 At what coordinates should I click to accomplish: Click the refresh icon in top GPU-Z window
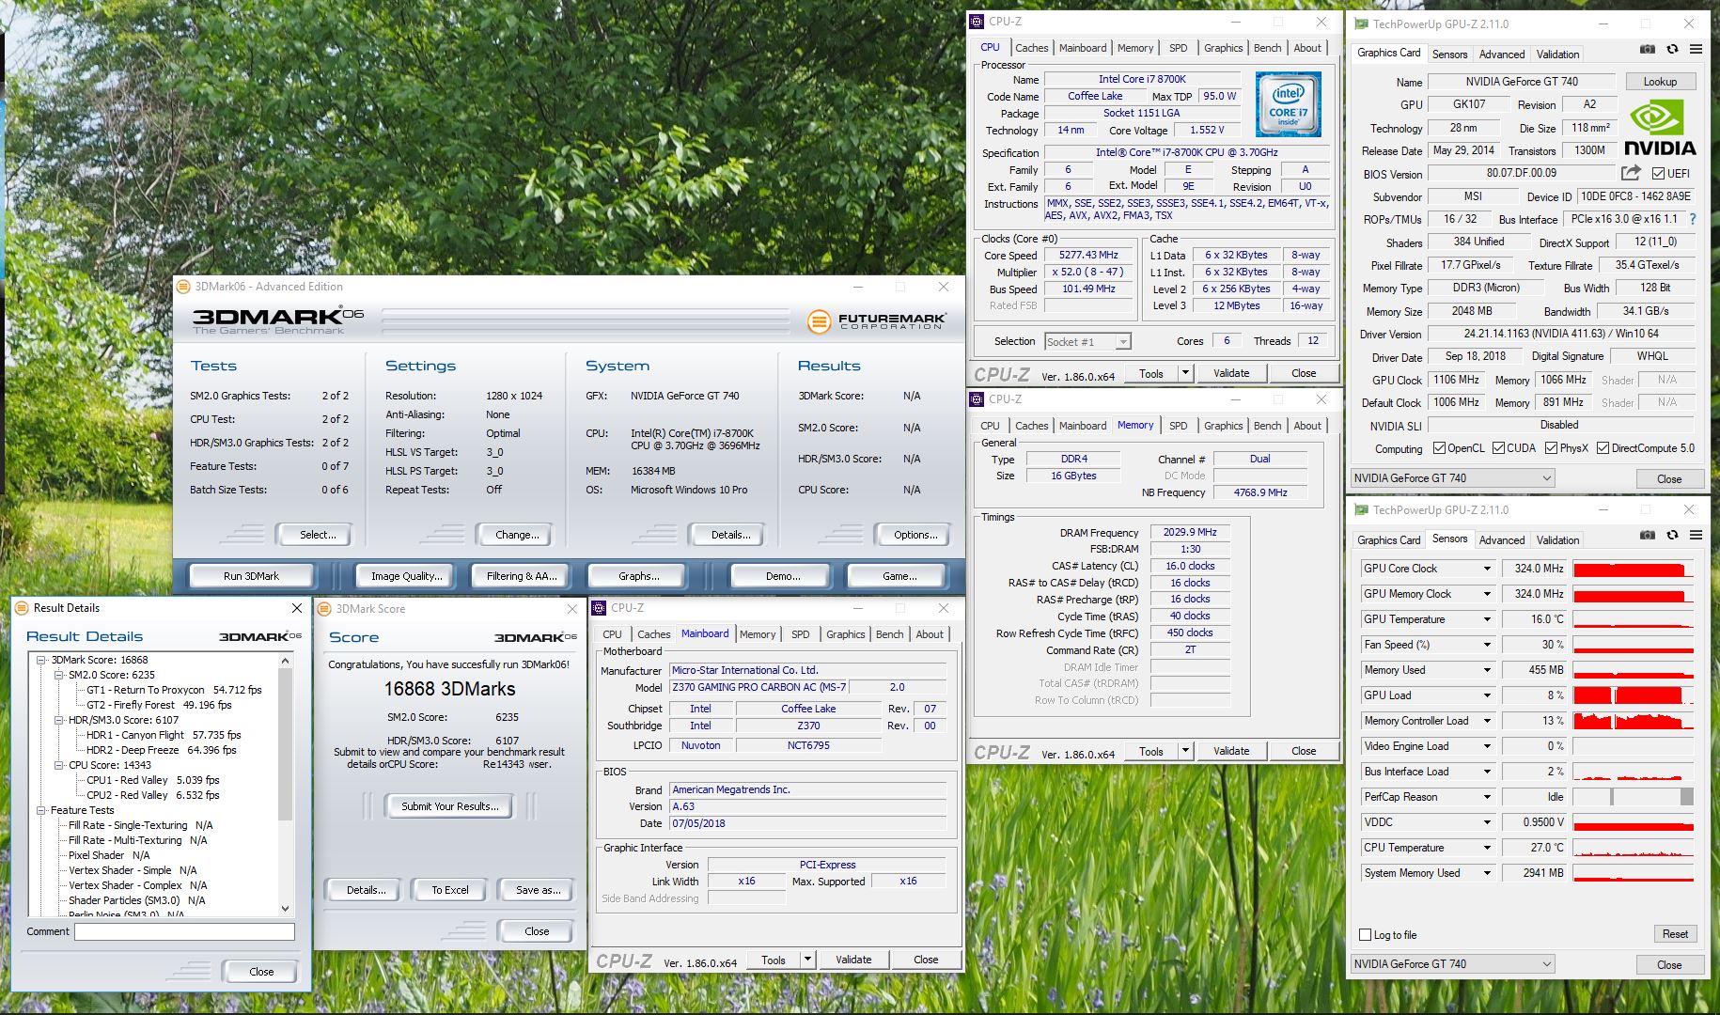click(1672, 49)
